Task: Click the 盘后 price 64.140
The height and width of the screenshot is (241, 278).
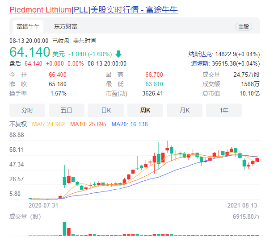Action: point(33,63)
